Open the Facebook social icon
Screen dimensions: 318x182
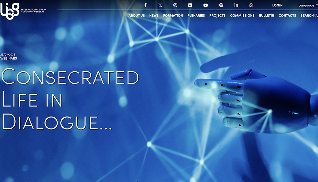[x=145, y=5]
